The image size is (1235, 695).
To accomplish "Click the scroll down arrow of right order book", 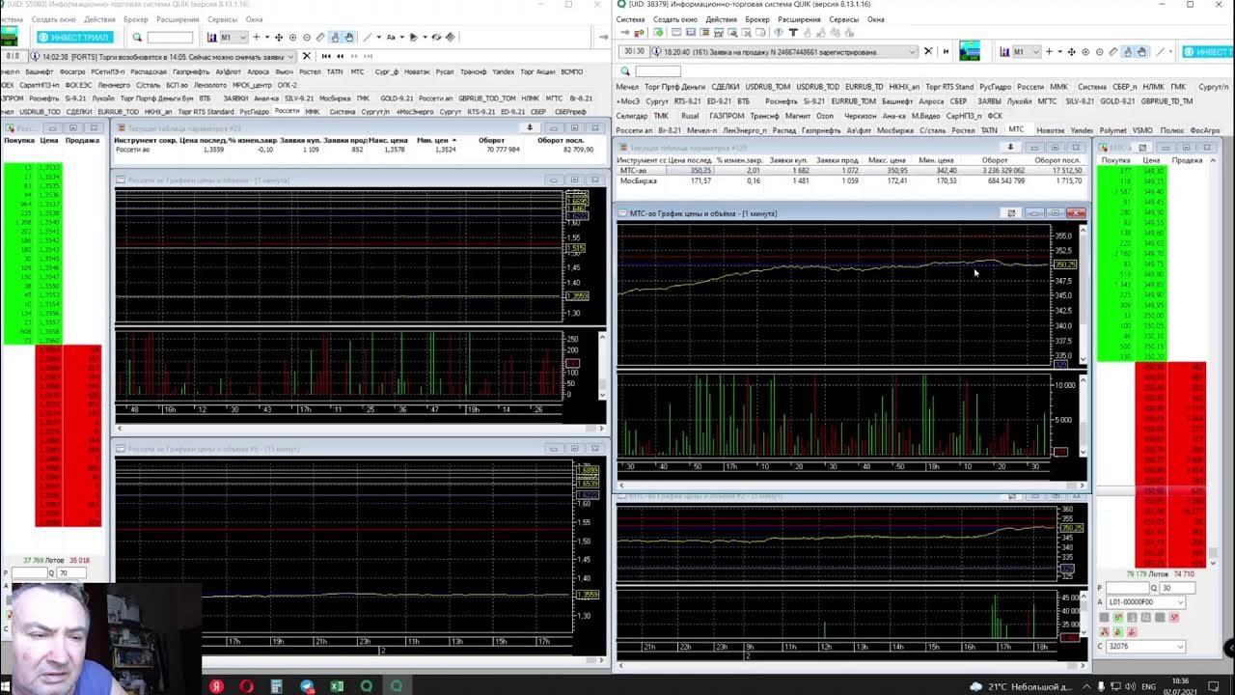I will pos(1213,562).
